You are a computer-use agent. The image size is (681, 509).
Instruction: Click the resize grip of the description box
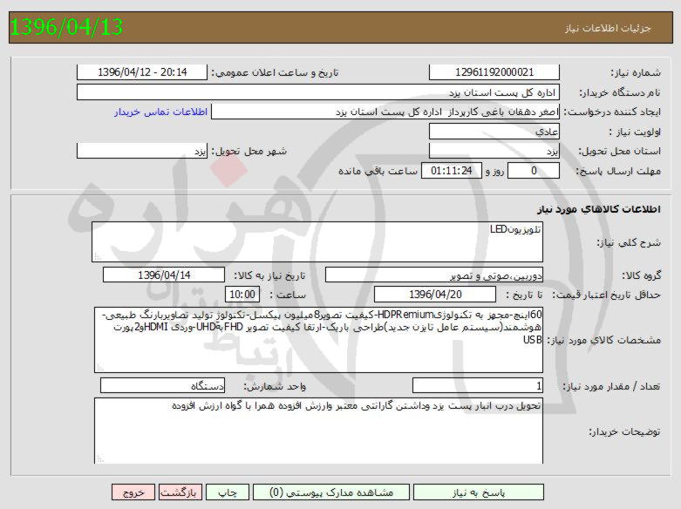coord(98,256)
